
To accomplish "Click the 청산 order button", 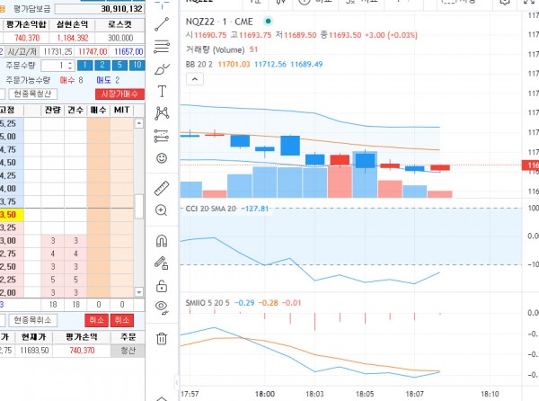I will pyautogui.click(x=128, y=350).
